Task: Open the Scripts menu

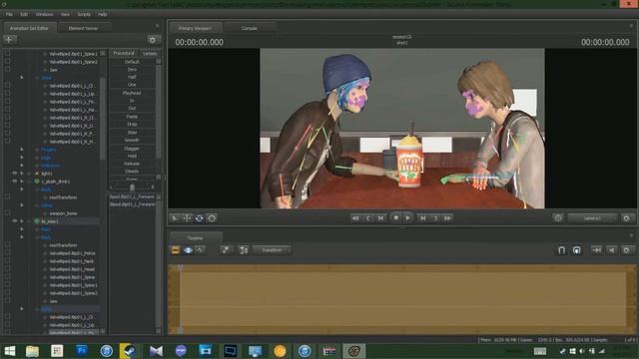Action: click(x=84, y=14)
